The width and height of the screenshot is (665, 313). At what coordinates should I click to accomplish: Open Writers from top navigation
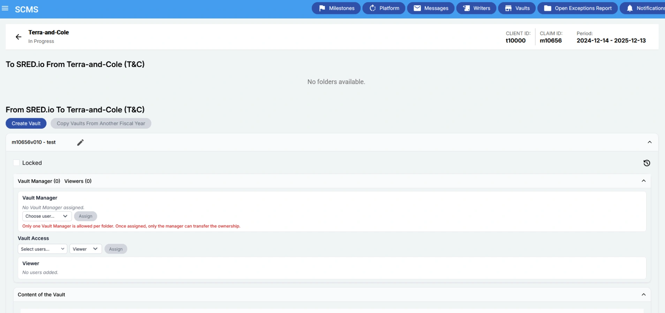pos(476,8)
